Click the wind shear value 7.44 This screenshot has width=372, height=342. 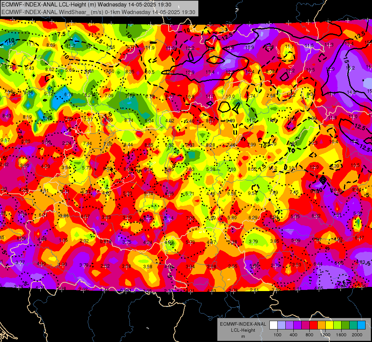(87, 143)
